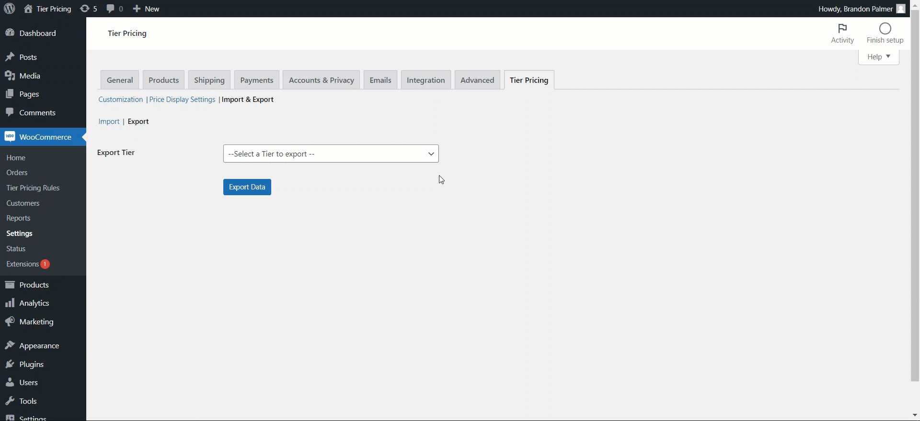Click the Comments speech bubble sidebar icon
This screenshot has height=421, width=920.
tap(10, 112)
